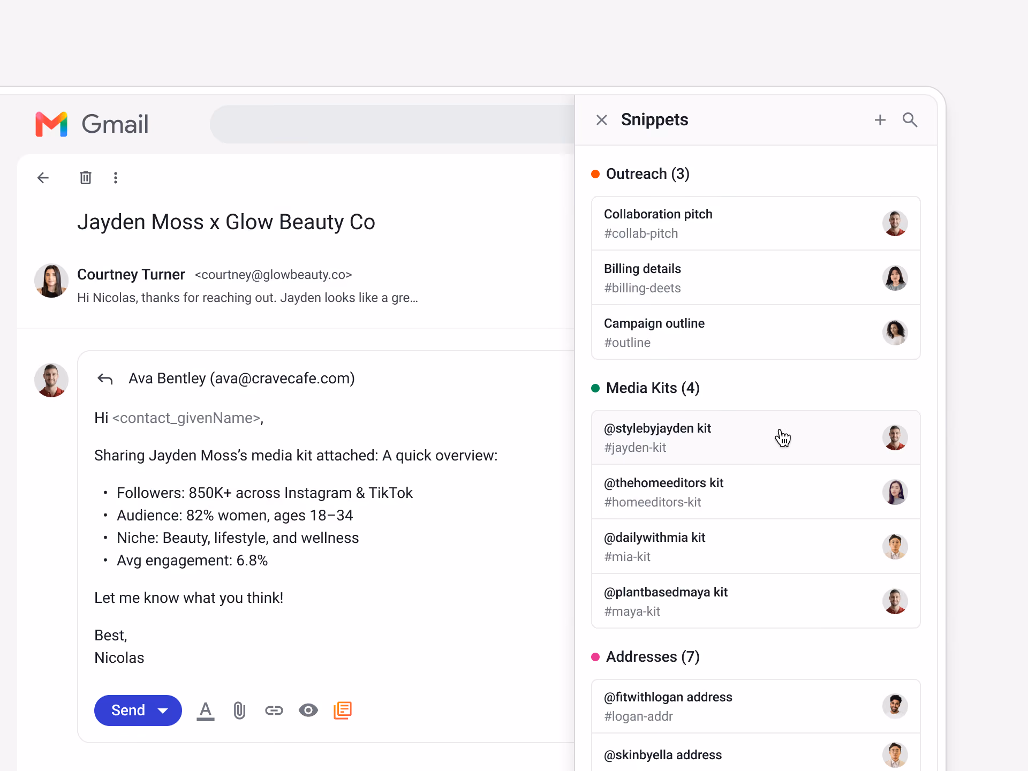The height and width of the screenshot is (771, 1028).
Task: Collapse the Addresses (7) group
Action: pyautogui.click(x=645, y=657)
